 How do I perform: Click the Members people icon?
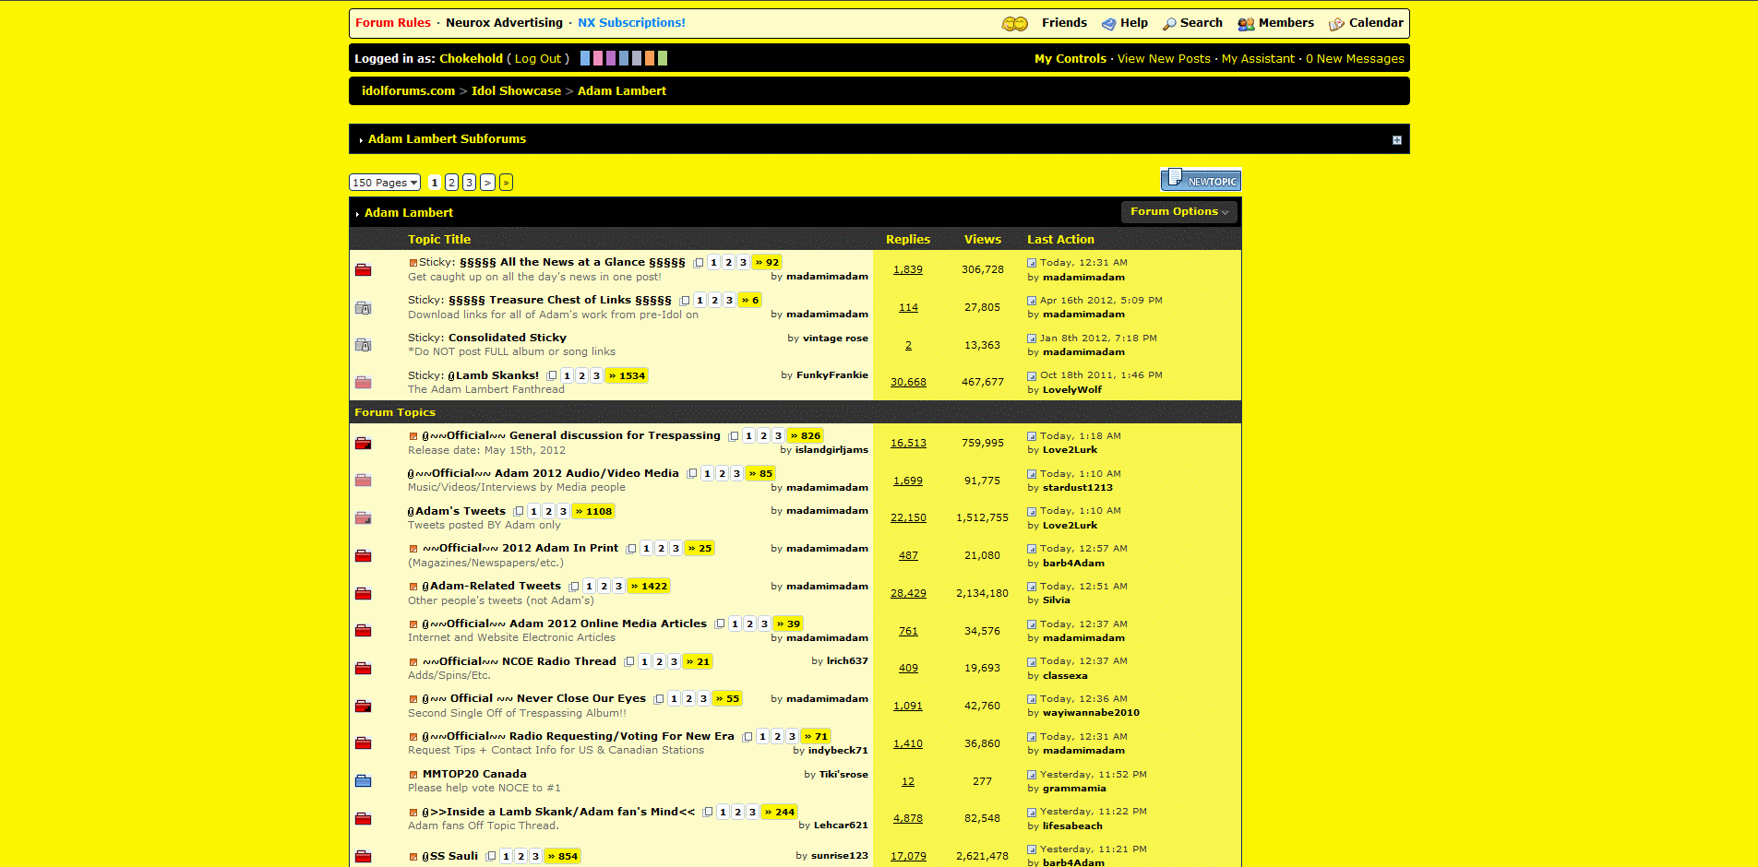[x=1246, y=24]
